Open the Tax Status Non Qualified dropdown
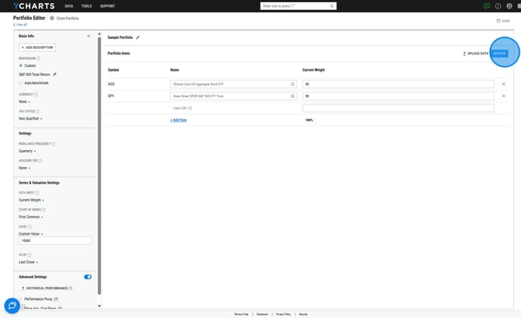 coord(30,119)
